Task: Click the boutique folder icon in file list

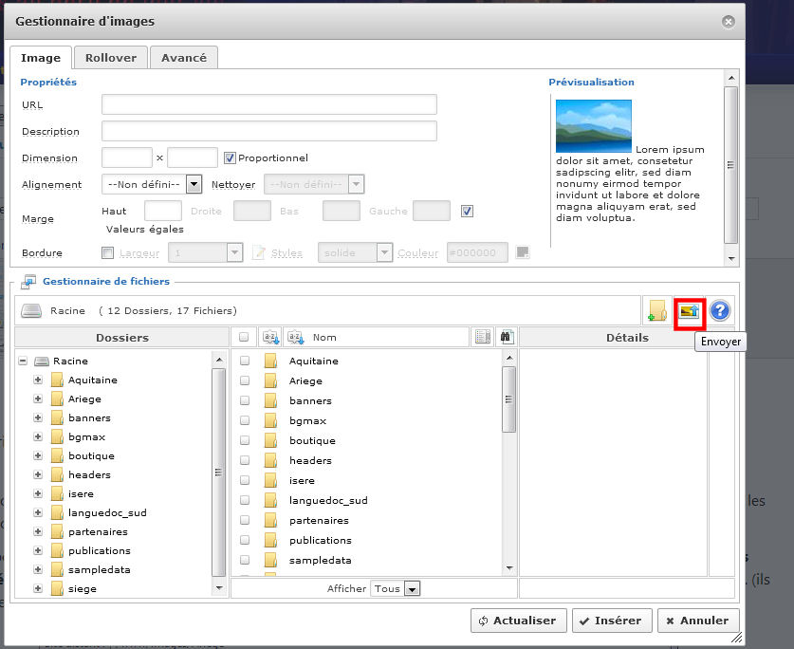Action: coord(271,441)
